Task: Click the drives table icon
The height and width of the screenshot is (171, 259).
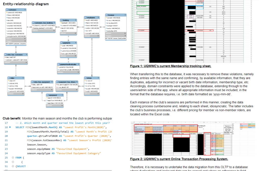Action: click(x=85, y=78)
